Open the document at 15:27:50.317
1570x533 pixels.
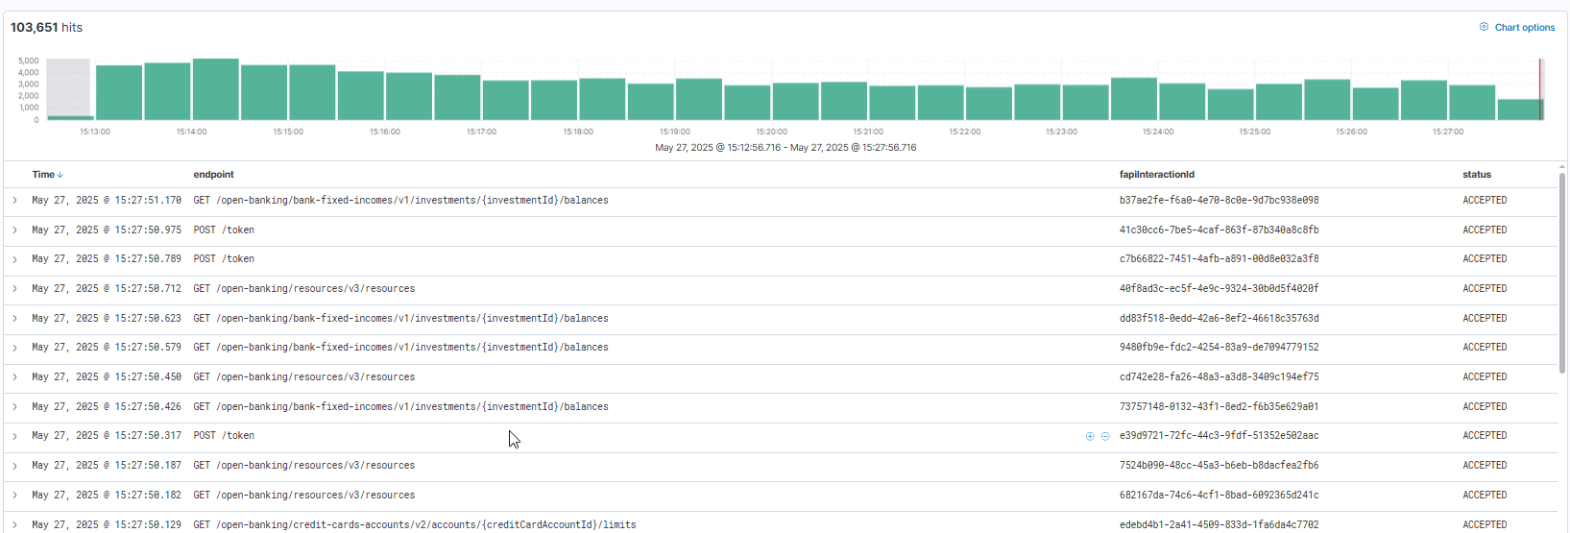point(14,436)
